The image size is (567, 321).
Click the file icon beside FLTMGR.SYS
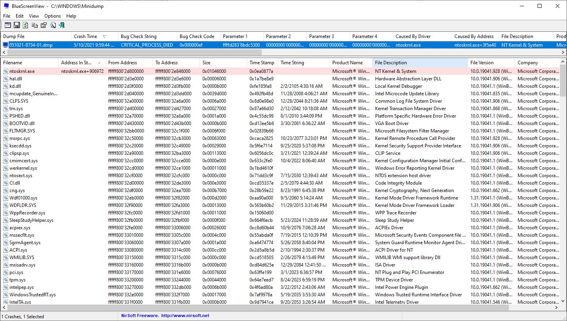coord(6,131)
